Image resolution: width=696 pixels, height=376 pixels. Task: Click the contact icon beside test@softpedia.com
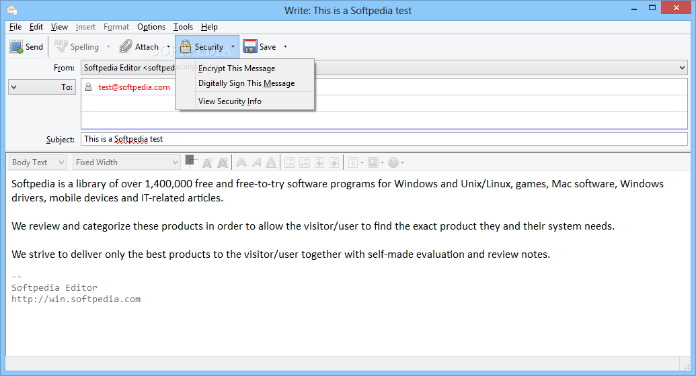(88, 87)
